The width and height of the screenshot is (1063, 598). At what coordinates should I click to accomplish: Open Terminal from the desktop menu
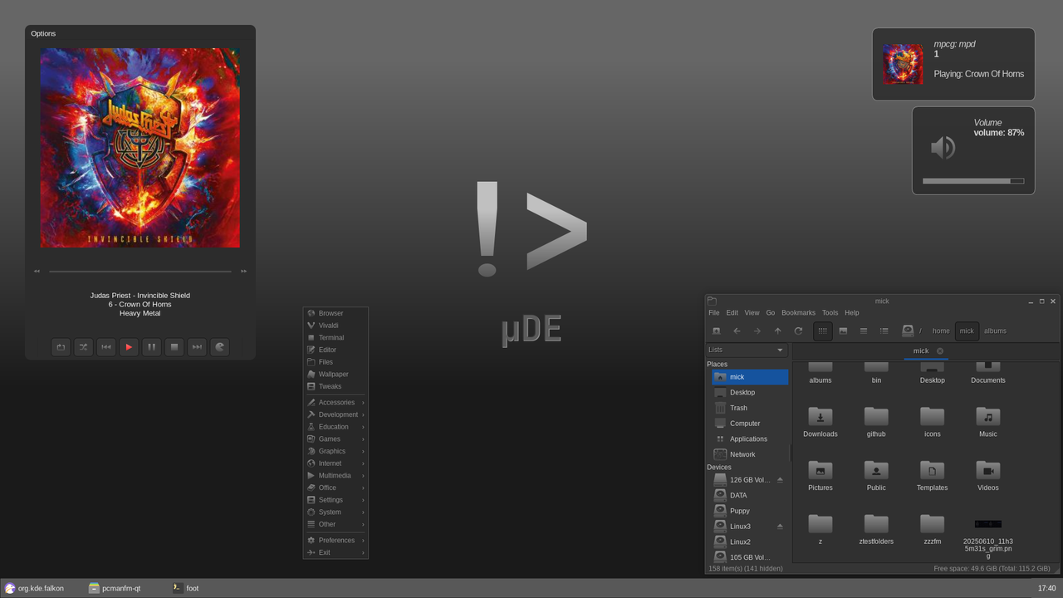pos(336,337)
